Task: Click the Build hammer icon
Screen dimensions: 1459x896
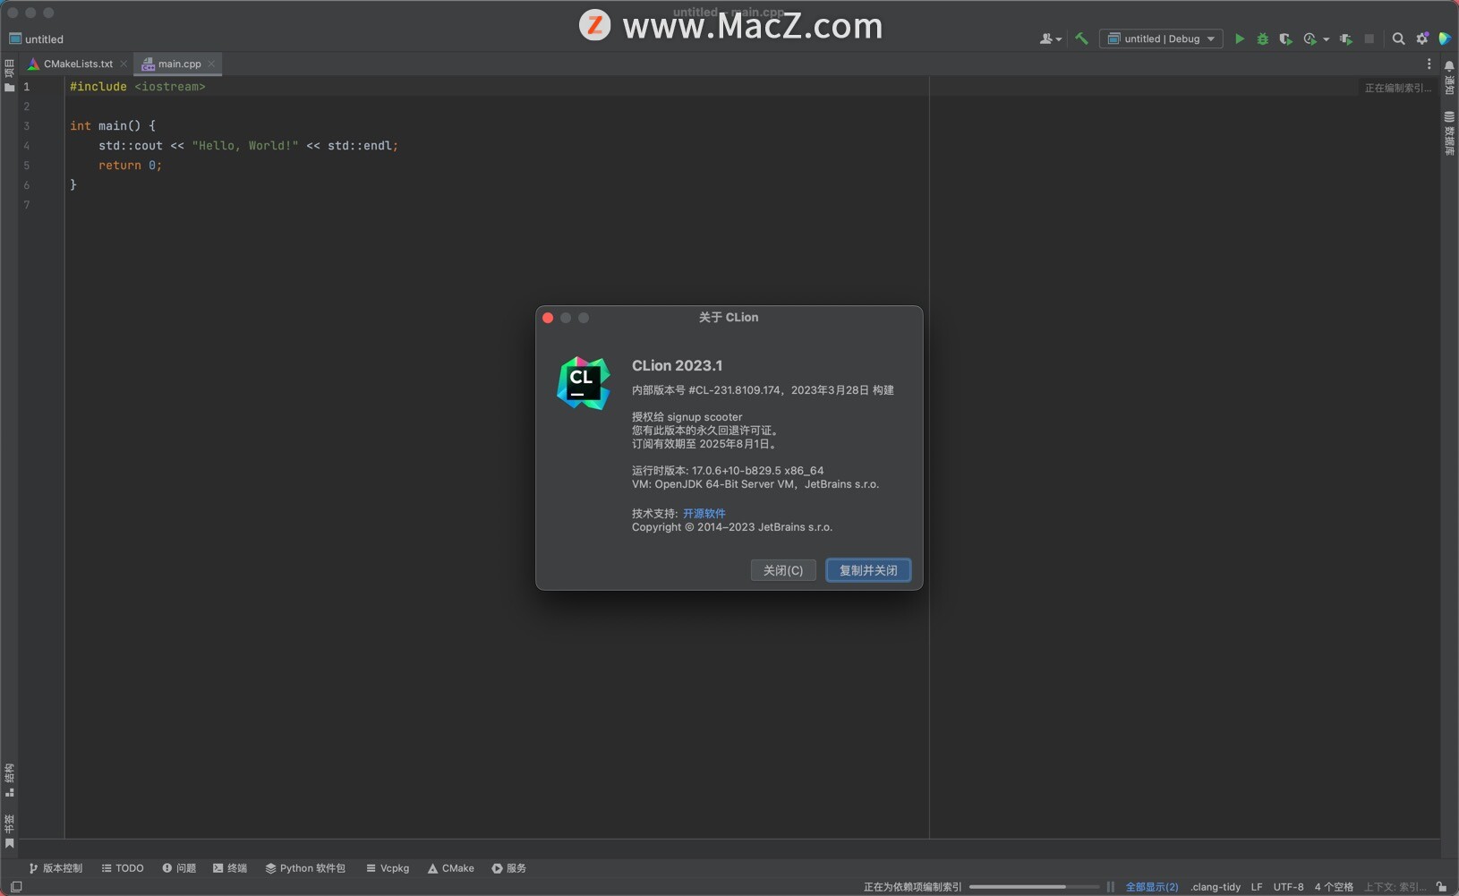Action: (1081, 38)
